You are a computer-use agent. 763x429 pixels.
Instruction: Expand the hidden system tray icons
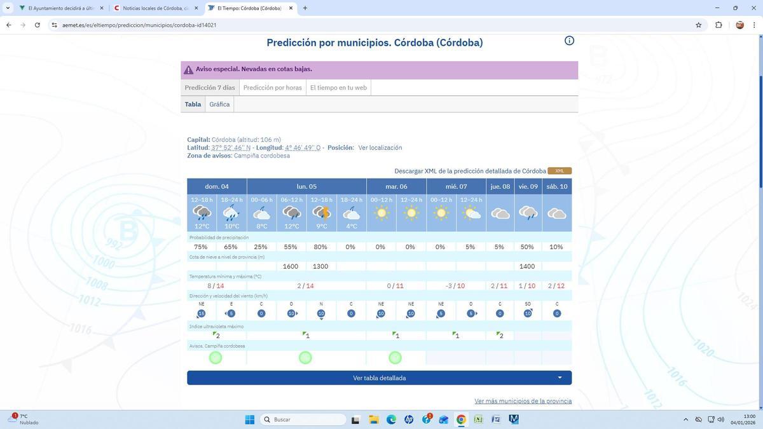685,419
